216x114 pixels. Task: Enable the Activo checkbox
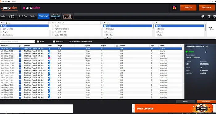pos(38,41)
